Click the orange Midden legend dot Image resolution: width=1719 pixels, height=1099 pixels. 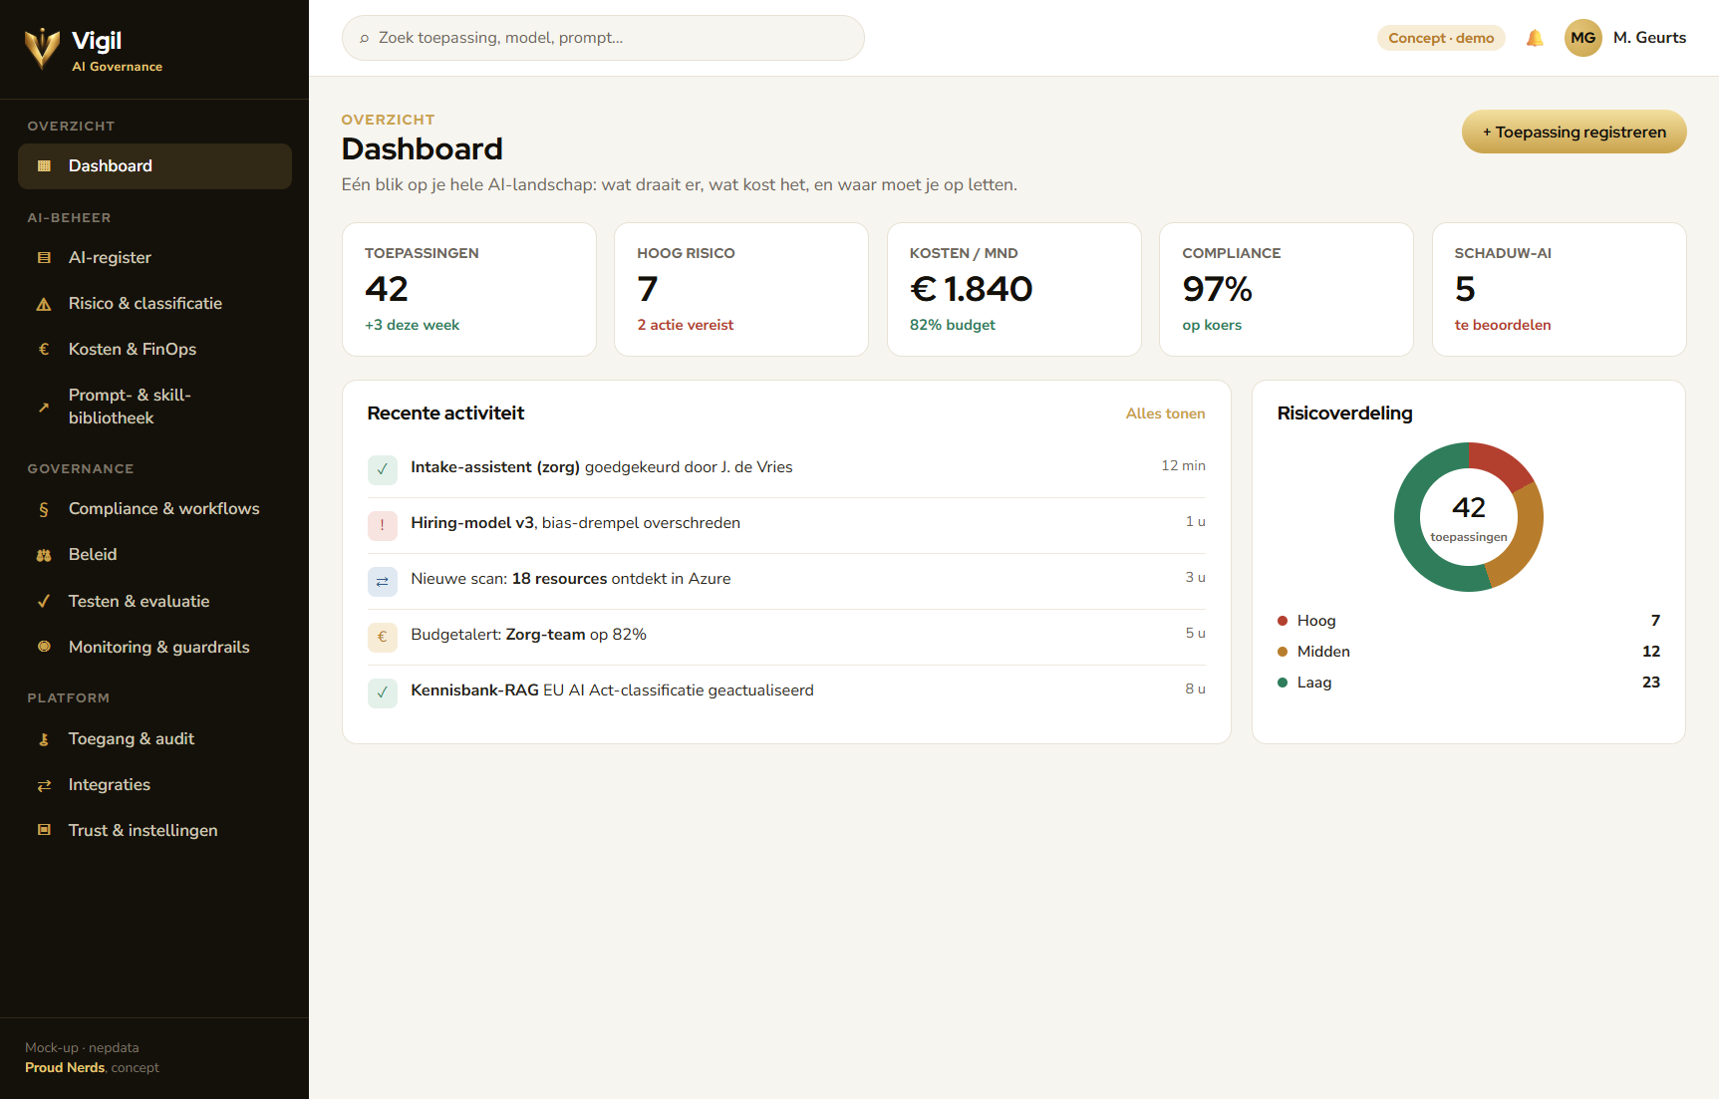pyautogui.click(x=1283, y=652)
